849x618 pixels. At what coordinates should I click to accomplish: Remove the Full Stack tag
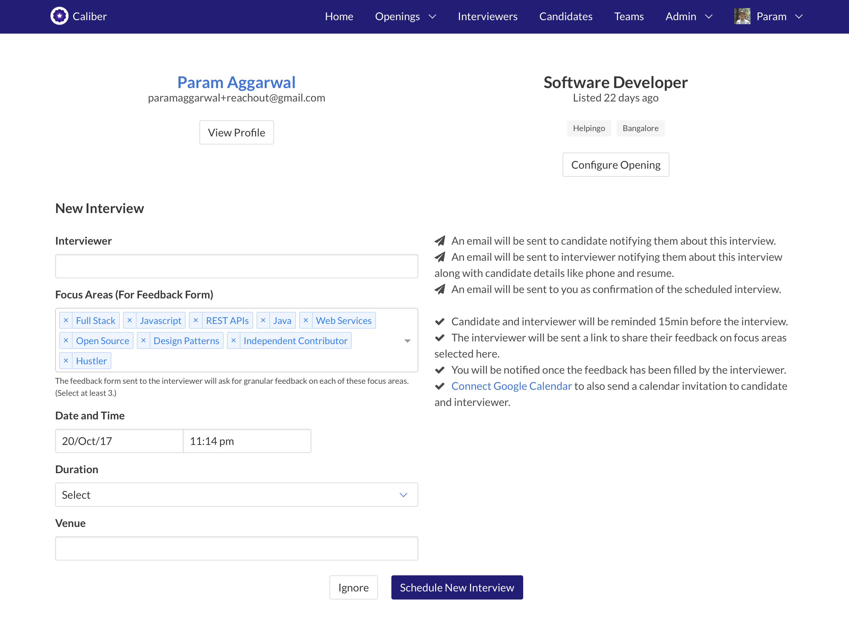point(66,321)
